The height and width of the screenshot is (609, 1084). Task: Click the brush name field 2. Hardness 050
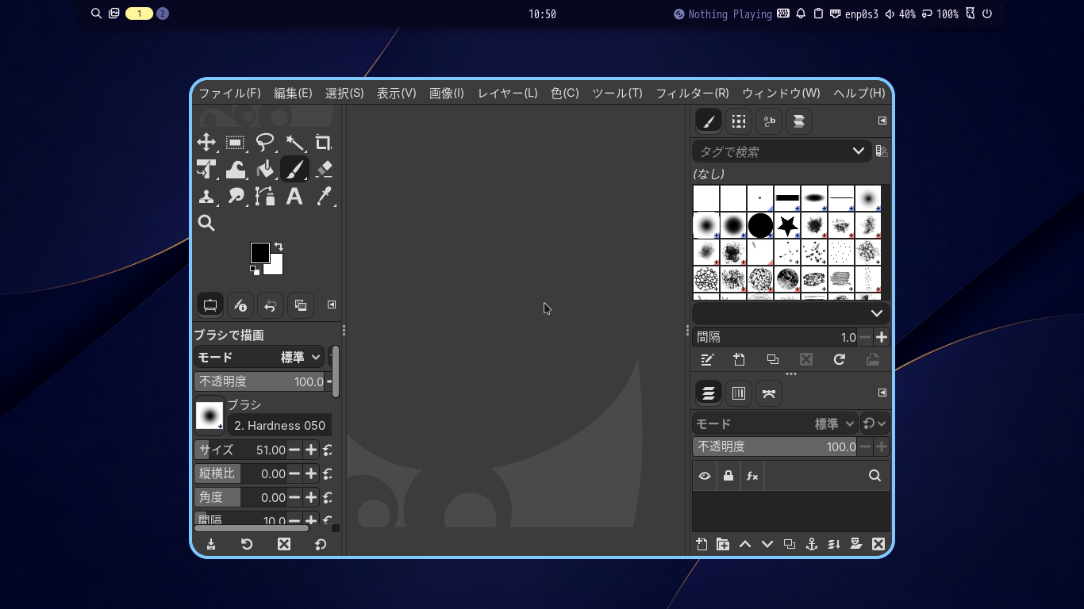coord(279,425)
